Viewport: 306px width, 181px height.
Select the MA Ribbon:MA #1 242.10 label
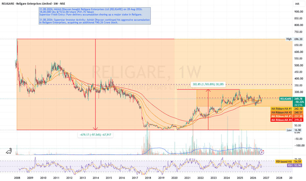point(287,109)
